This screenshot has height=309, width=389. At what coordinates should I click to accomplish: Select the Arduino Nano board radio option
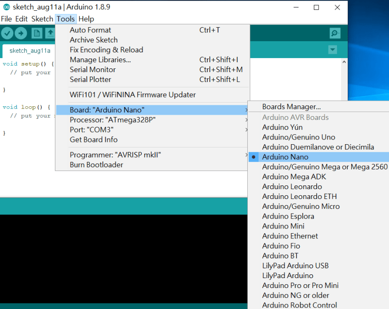tap(319, 157)
